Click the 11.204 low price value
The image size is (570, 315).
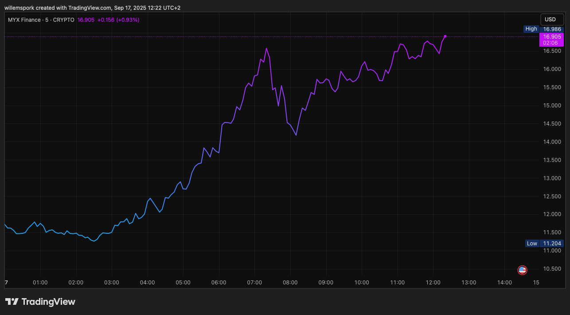point(552,243)
